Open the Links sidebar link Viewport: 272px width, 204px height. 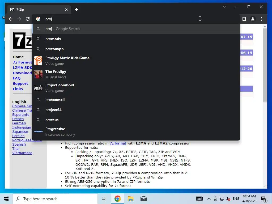coord(18,89)
